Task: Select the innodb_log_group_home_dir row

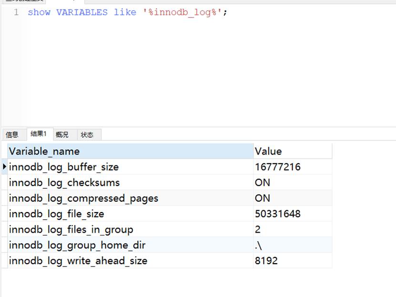Action: pyautogui.click(x=71, y=245)
